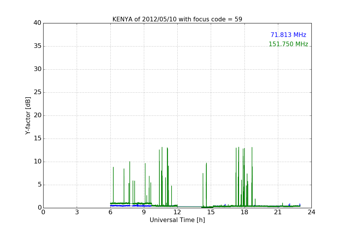Click the y-axis tick label 10
346x231 pixels.
(x=37, y=162)
